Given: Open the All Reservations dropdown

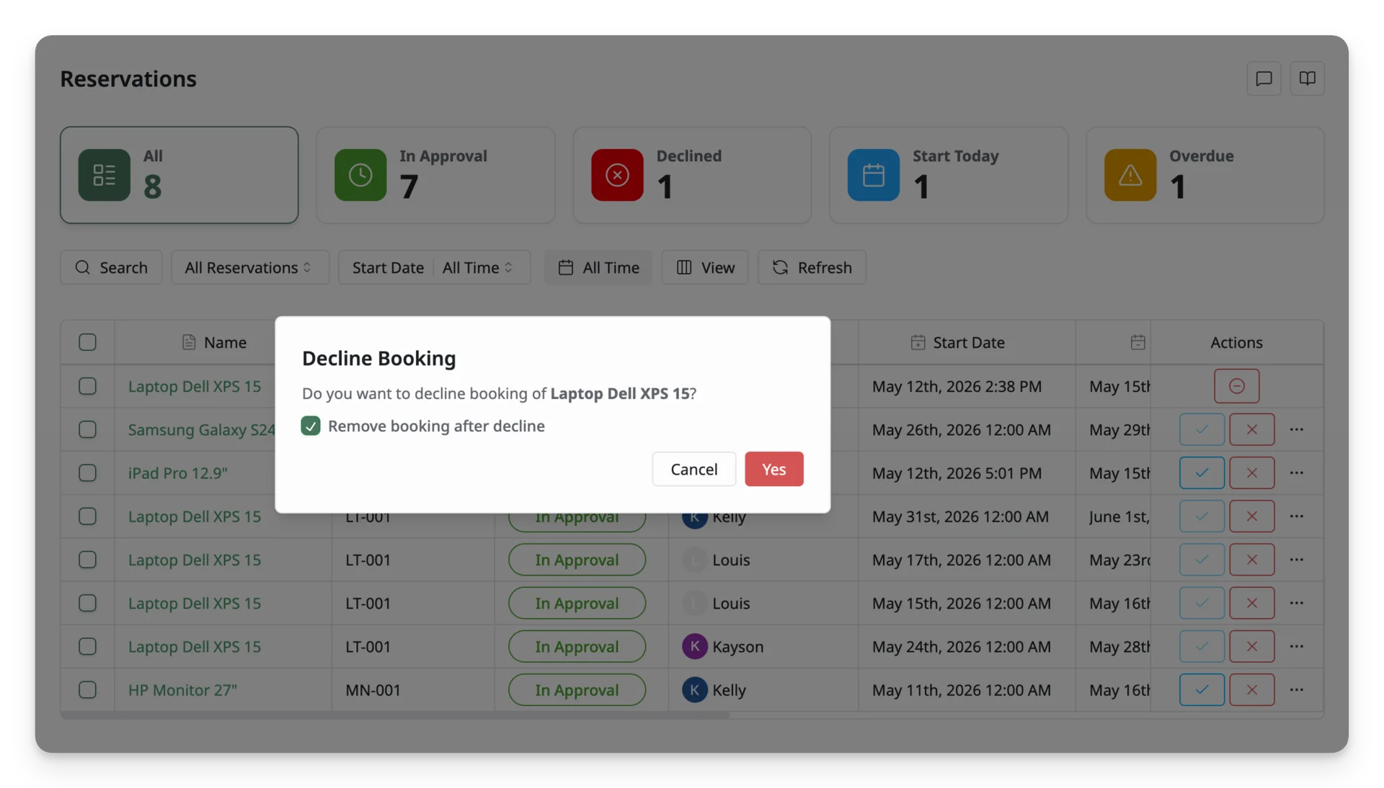Looking at the screenshot, I should point(249,267).
